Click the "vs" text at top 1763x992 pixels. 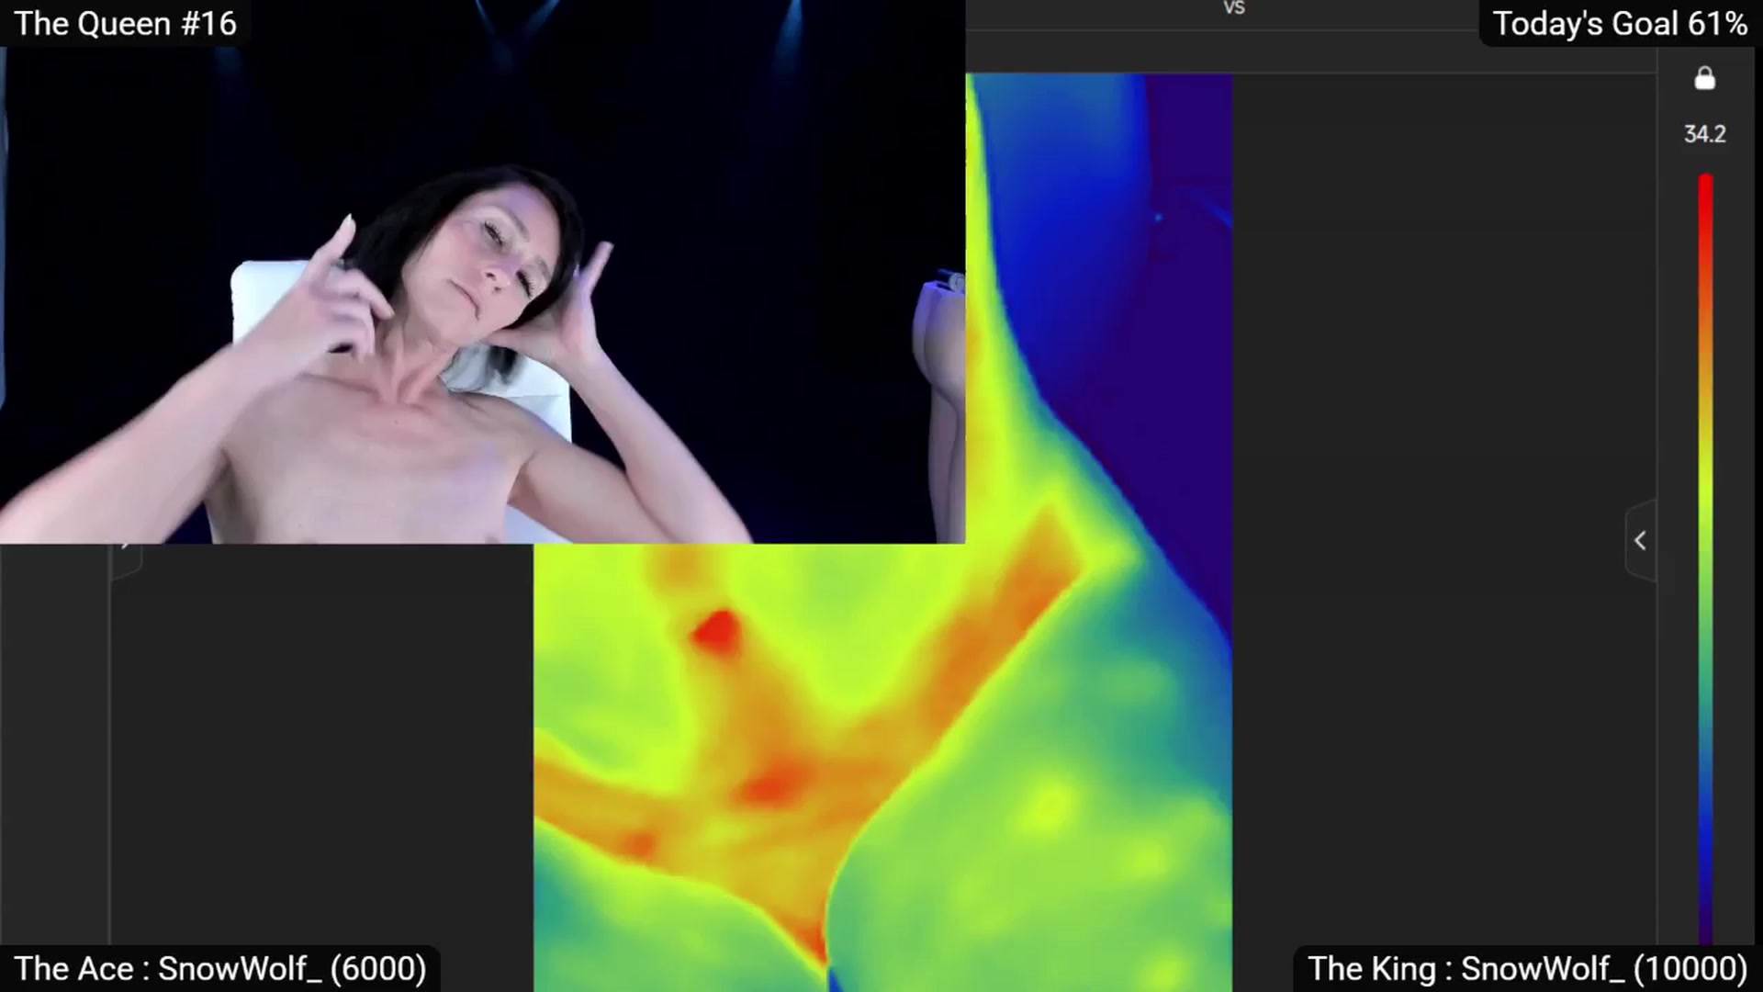click(1234, 8)
